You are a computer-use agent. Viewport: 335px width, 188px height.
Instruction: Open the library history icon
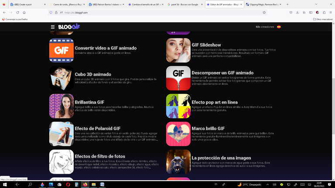[304, 13]
